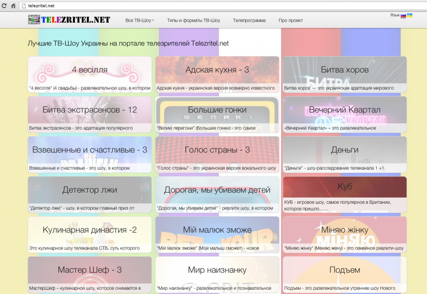
Task: Click description "Взвешенные и счастливые - это шоу"
Action: coord(79,168)
